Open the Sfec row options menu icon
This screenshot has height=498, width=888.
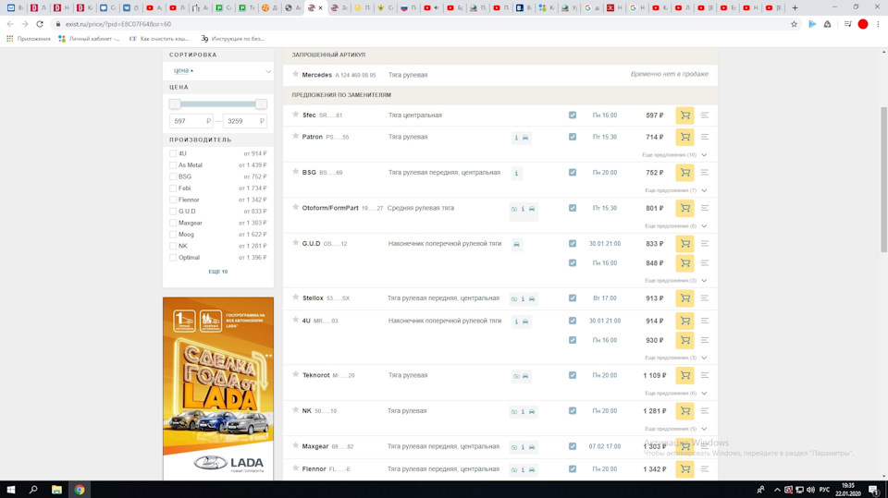tap(705, 115)
